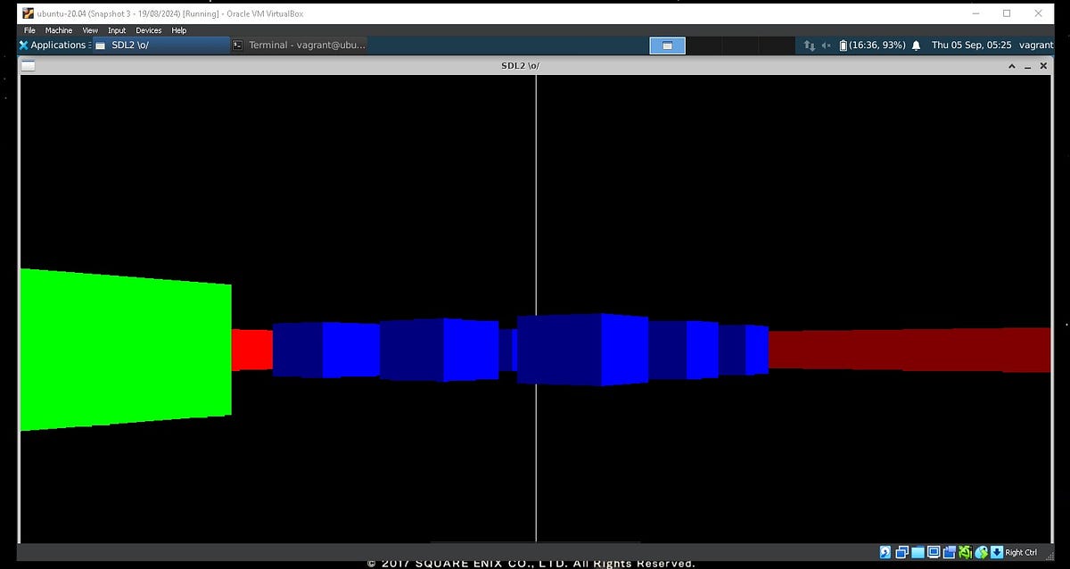The image size is (1070, 569).
Task: Open the Devices menu in VirtualBox
Action: 148,29
